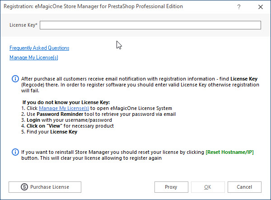Open the top Manage My License(s) link
This screenshot has width=271, height=200.
coord(34,57)
